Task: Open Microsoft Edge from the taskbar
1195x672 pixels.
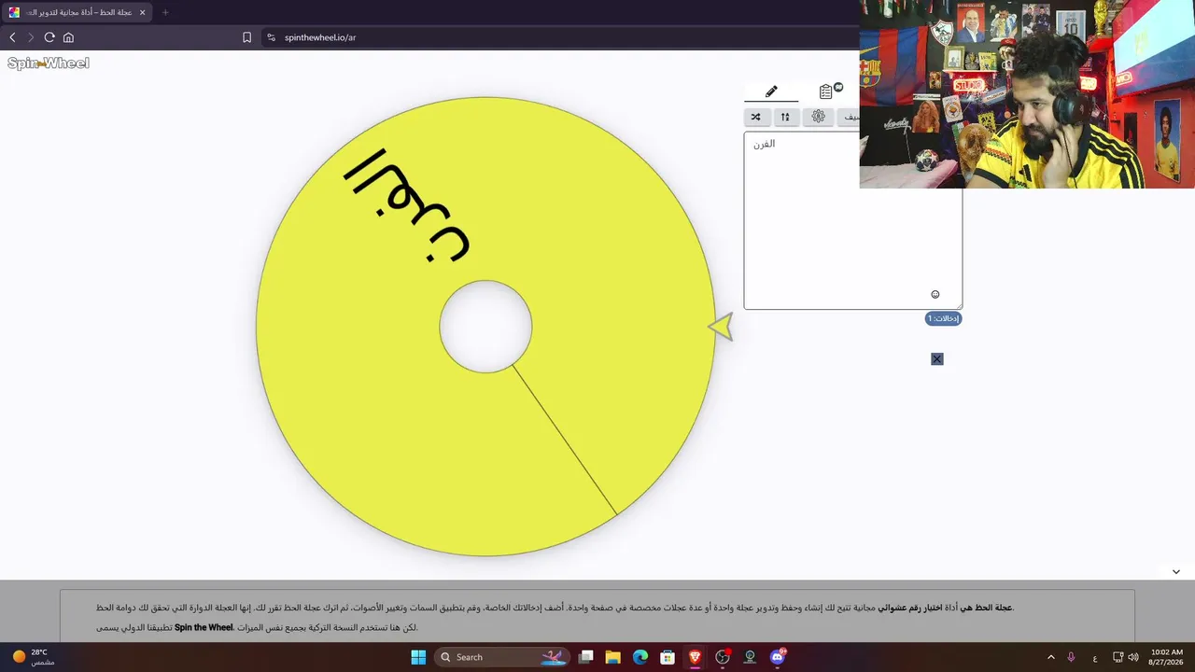Action: coord(640,657)
